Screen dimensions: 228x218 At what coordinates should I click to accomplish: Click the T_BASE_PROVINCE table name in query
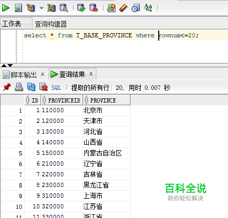(104, 35)
